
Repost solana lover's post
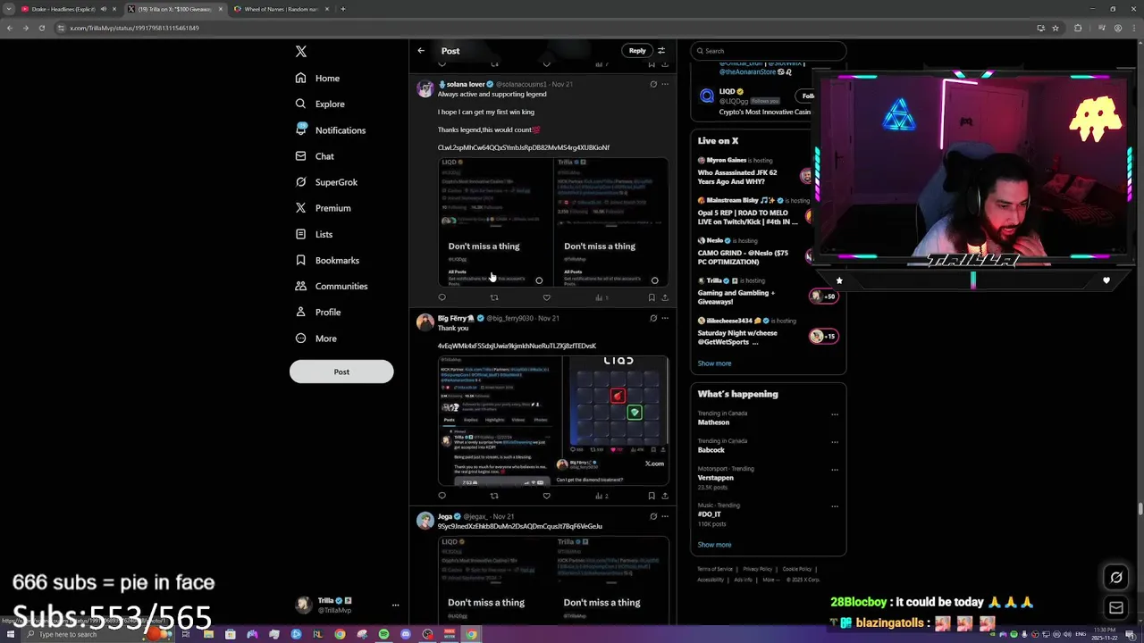[x=494, y=297]
